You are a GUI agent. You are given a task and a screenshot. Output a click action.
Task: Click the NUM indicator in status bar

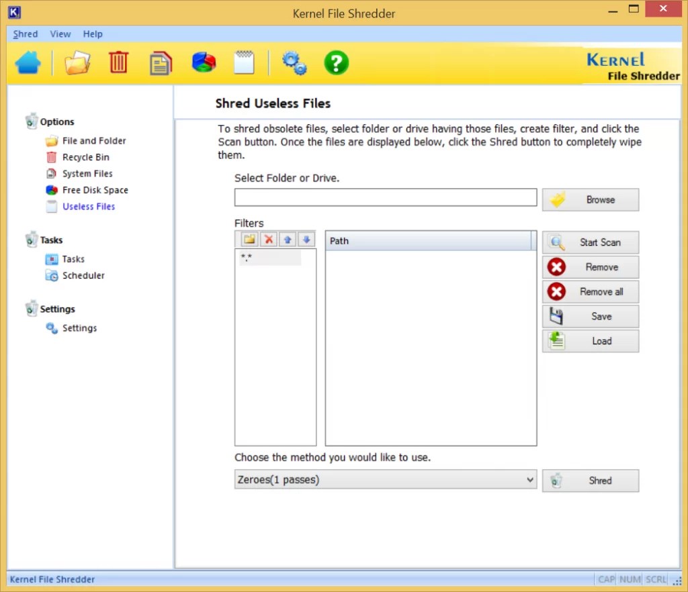click(630, 579)
